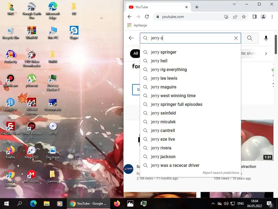278x209 pixels.
Task: Open the Aplikacje bookmarks shortcut
Action: pyautogui.click(x=137, y=25)
